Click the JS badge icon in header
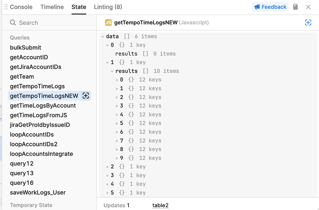The image size is (319, 210). [x=108, y=22]
